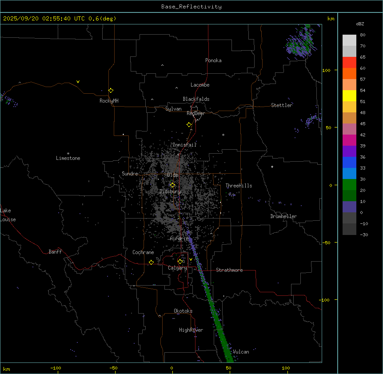Click the yellow diamond marker above Calgary
383x374 pixels.
180,261
